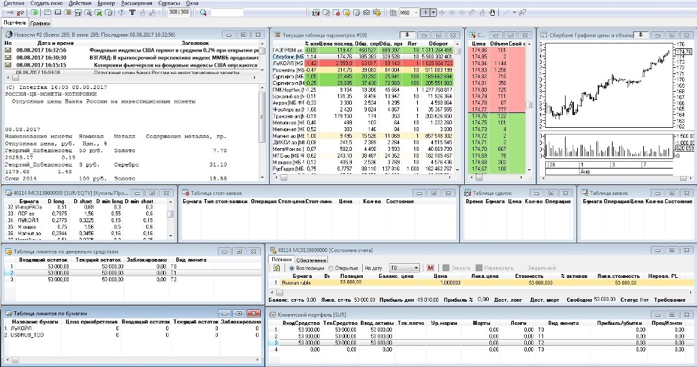Open the Окна menu
The width and height of the screenshot is (697, 367).
point(192,3)
